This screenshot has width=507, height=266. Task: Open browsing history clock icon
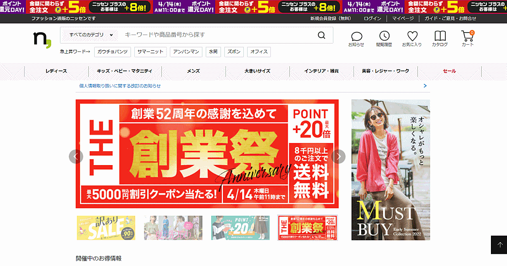click(x=384, y=37)
